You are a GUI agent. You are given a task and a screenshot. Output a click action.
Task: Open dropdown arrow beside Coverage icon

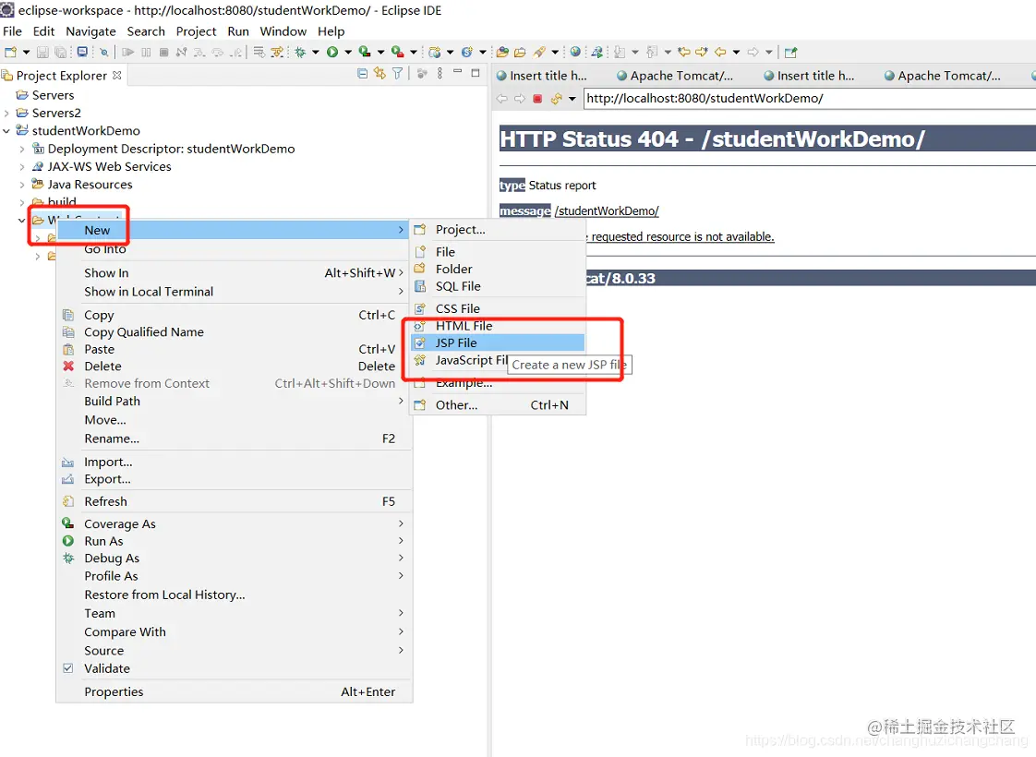point(380,53)
